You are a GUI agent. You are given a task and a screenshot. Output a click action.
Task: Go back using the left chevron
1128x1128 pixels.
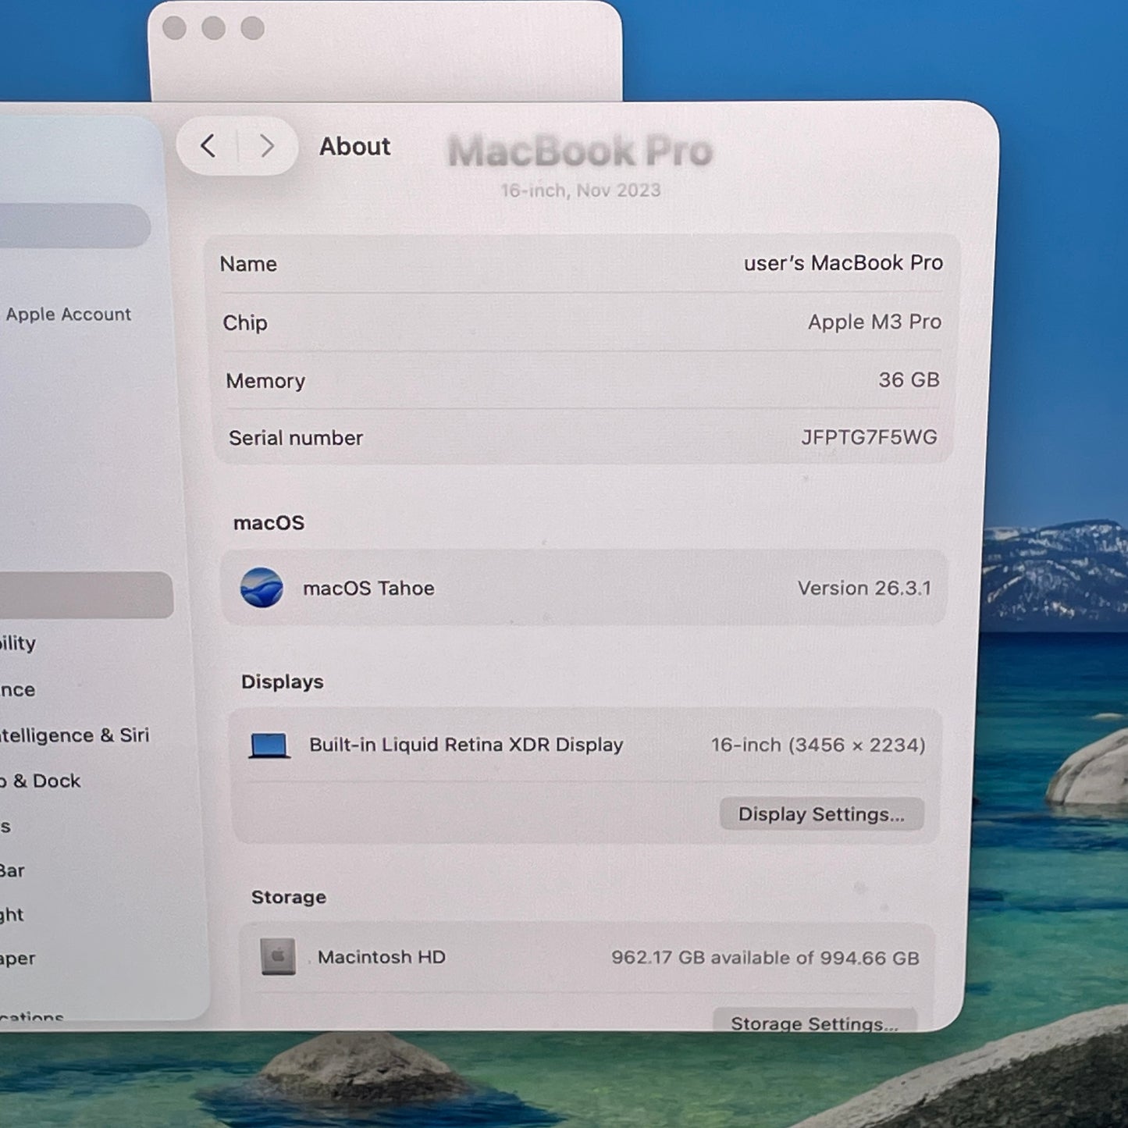[208, 146]
